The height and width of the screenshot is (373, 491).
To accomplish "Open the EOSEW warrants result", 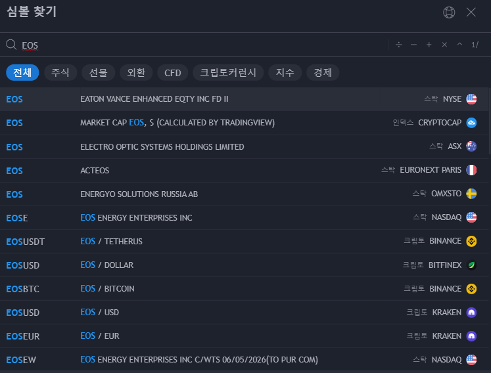I will point(245,360).
